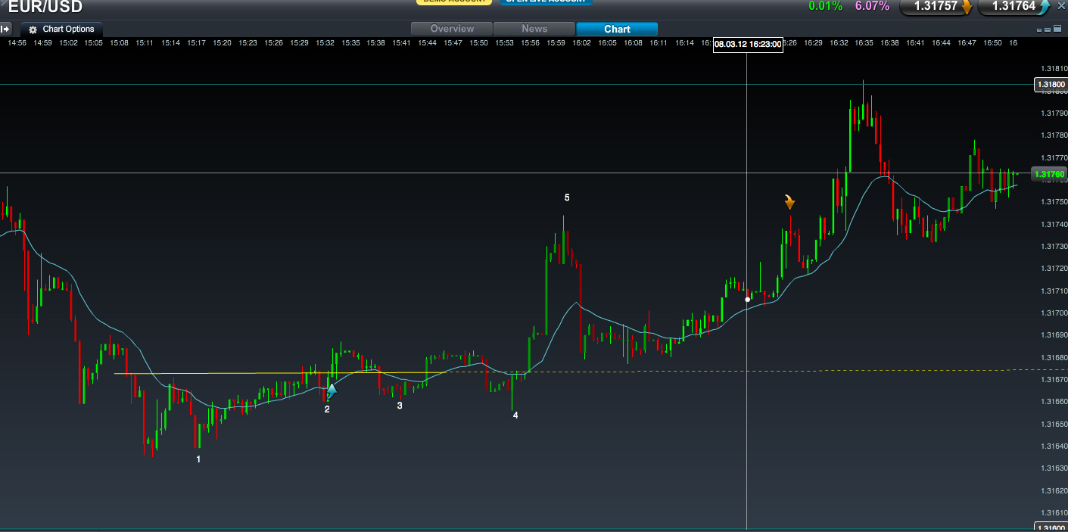Click the 1.31800 price level label
The image size is (1068, 532).
point(1050,85)
